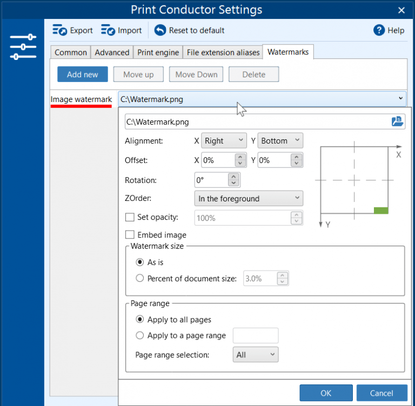This screenshot has width=415, height=406.
Task: Click the Reset to default icon
Action: click(160, 30)
